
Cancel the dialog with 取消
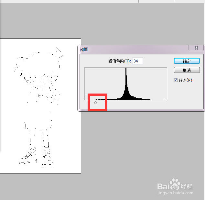(187, 70)
